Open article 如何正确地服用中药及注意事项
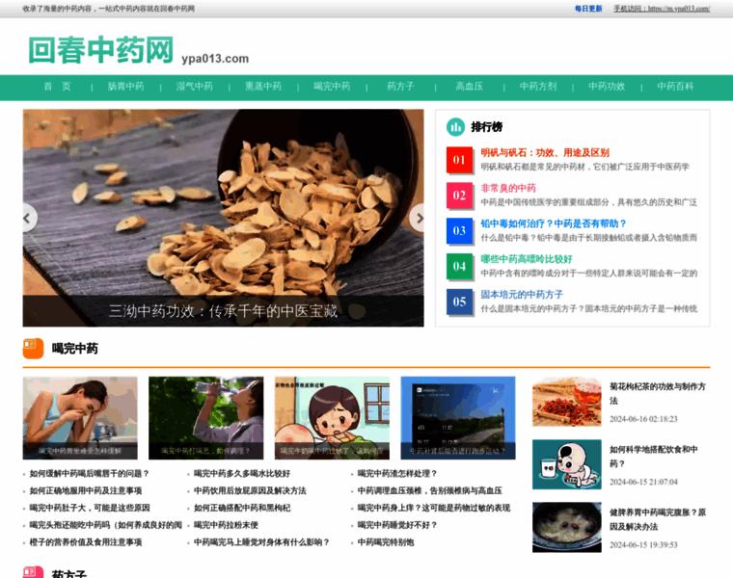733x578 pixels. pos(86,490)
